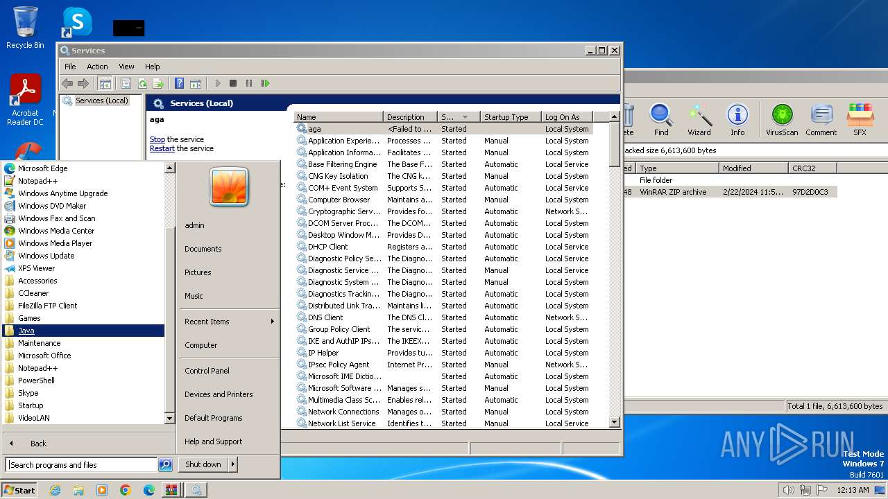Open Windows Update from Start menu
This screenshot has height=499, width=888.
coord(83,256)
